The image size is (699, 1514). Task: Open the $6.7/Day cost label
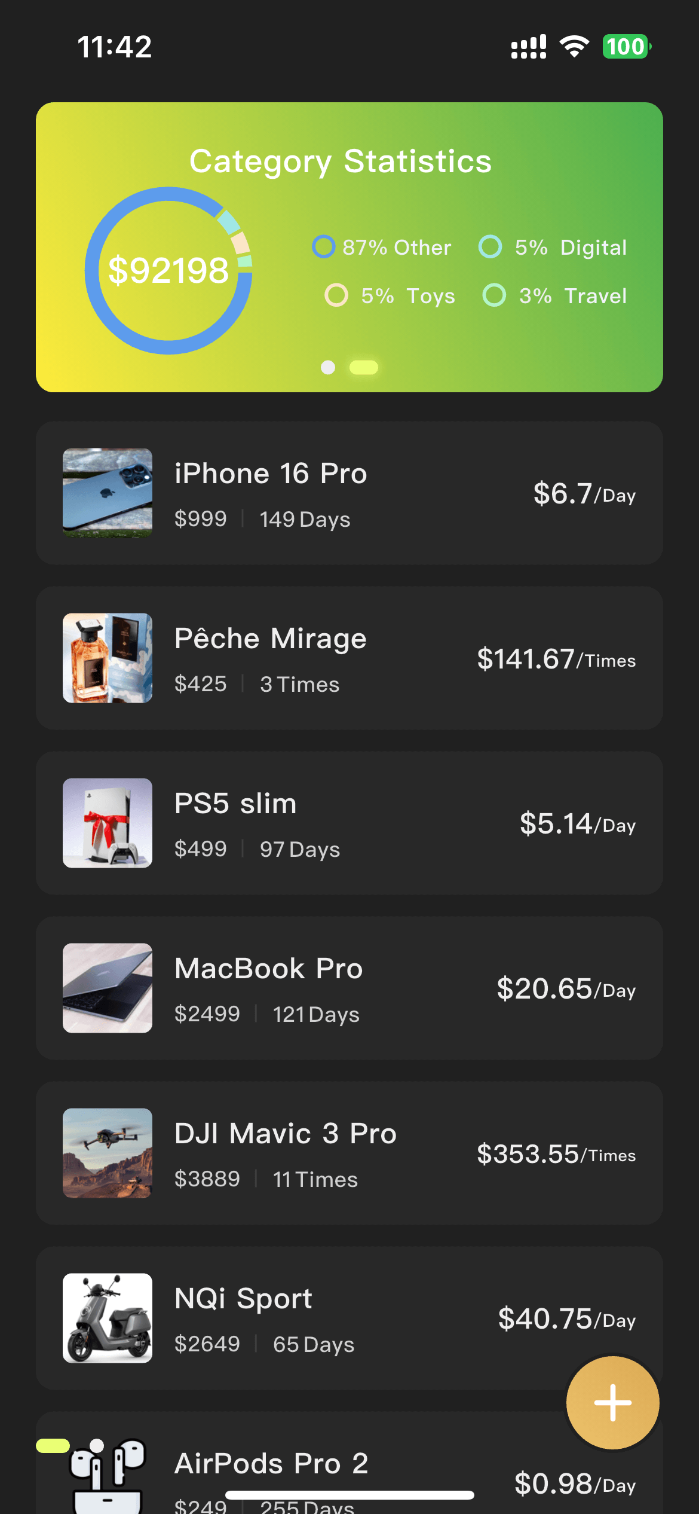(584, 494)
